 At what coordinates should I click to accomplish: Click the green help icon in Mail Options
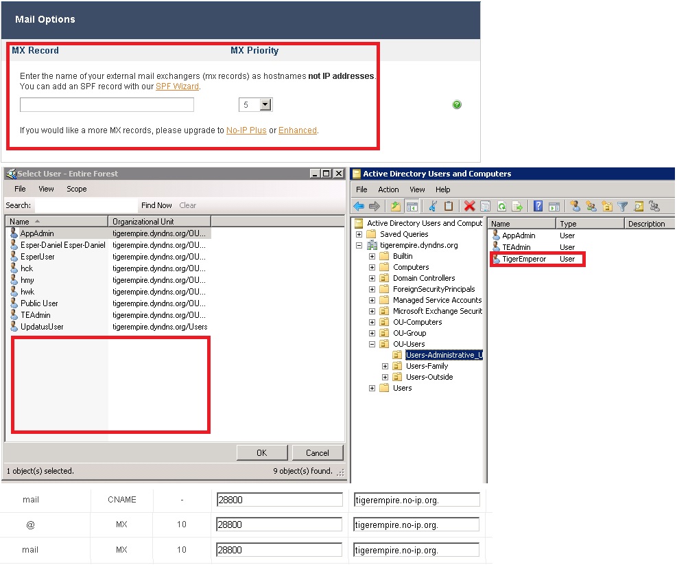pyautogui.click(x=457, y=105)
